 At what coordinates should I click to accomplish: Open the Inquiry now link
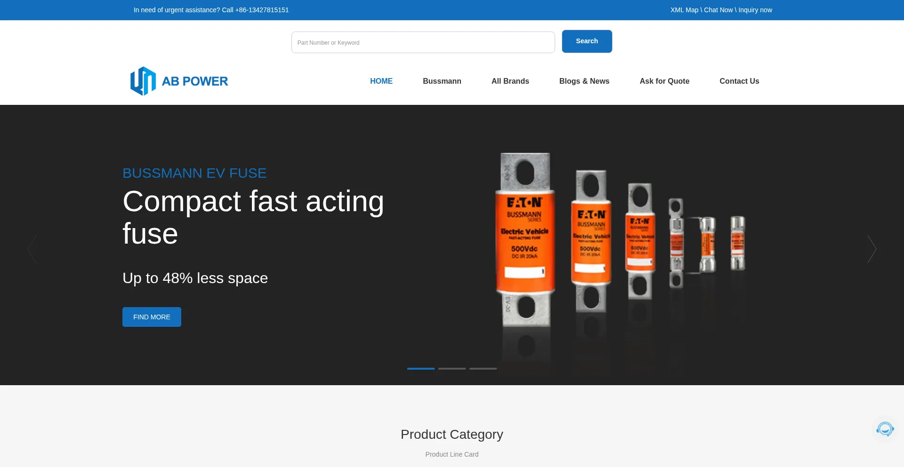[755, 10]
